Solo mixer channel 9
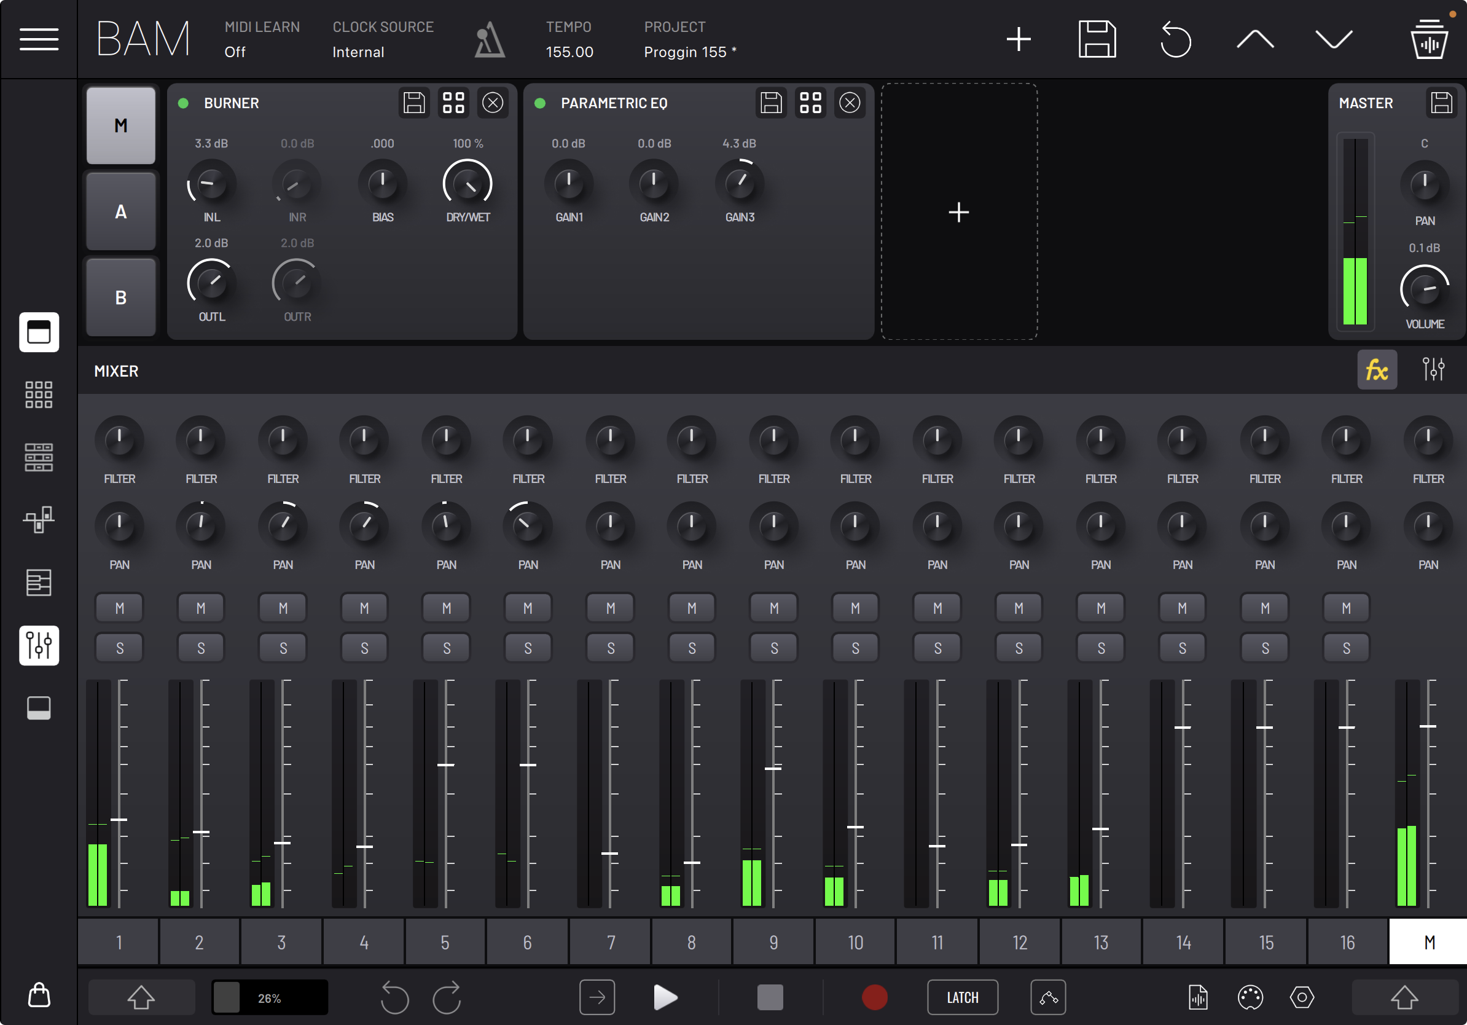 click(774, 648)
